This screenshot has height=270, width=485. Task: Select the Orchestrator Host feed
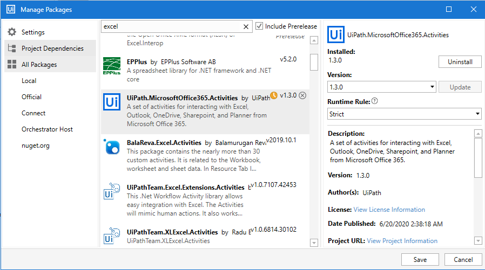(47, 129)
